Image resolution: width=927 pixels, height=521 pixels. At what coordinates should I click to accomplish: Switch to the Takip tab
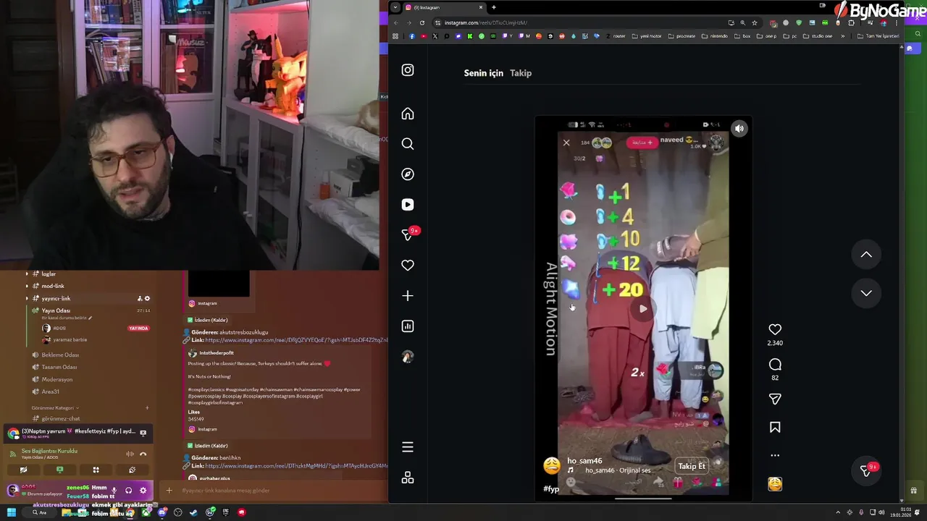click(521, 73)
